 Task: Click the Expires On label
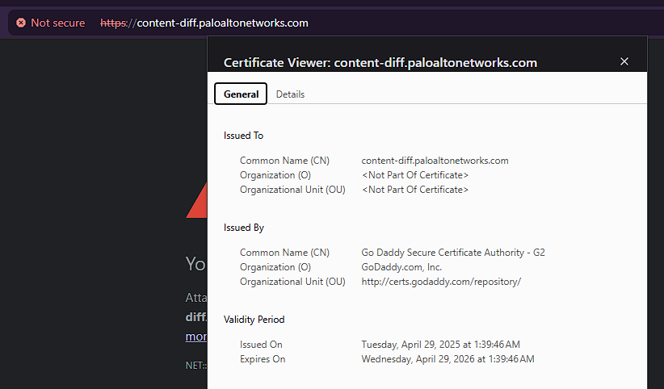pyautogui.click(x=263, y=359)
